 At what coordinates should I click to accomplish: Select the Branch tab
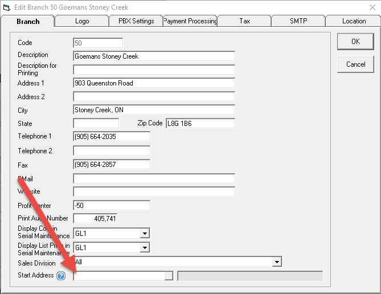[28, 22]
